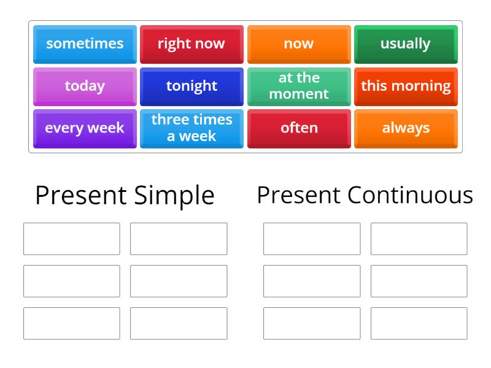This screenshot has width=491, height=368.
Task: Click the "often" tile
Action: click(x=299, y=128)
